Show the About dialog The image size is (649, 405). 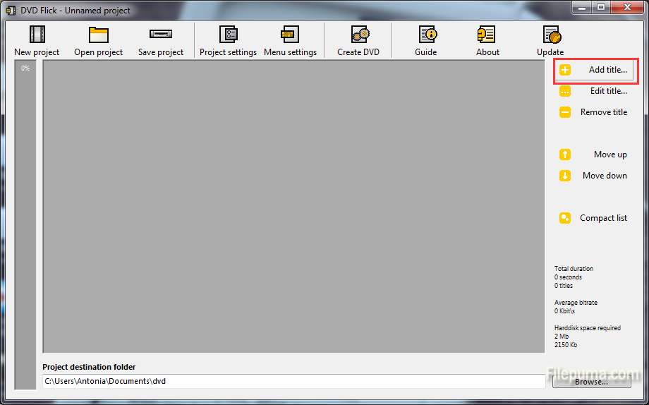pyautogui.click(x=487, y=35)
